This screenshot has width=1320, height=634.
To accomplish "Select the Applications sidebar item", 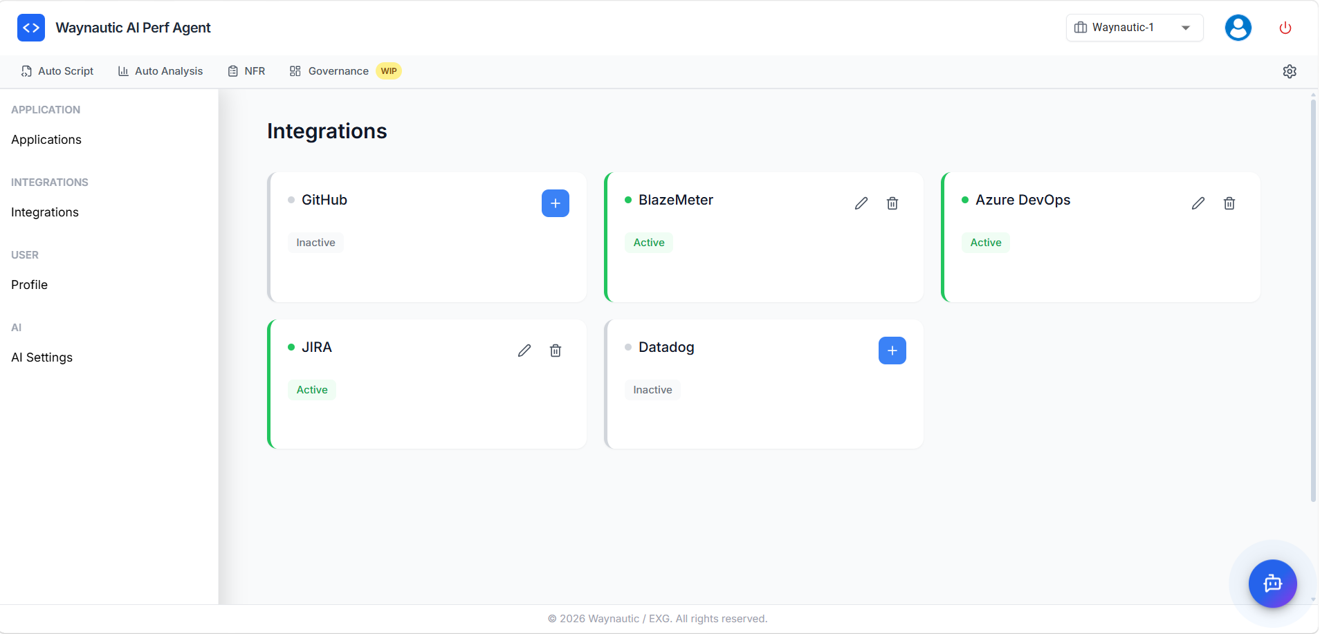I will (x=46, y=139).
